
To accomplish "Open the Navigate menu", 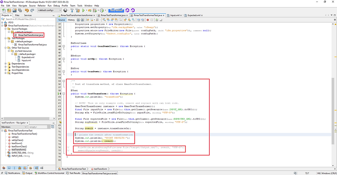I will tap(23, 6).
